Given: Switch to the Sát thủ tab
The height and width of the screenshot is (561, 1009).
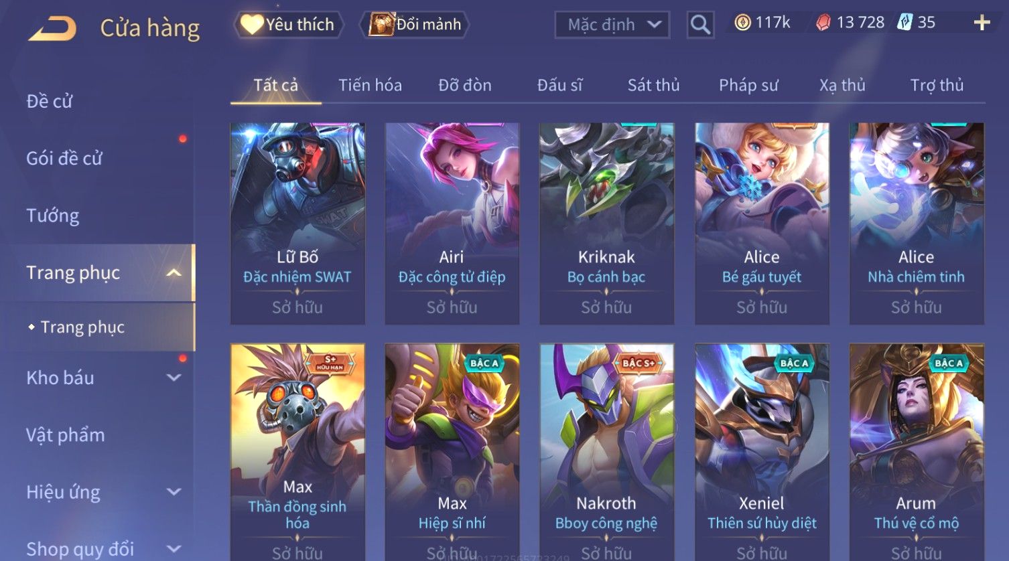Looking at the screenshot, I should coord(653,85).
